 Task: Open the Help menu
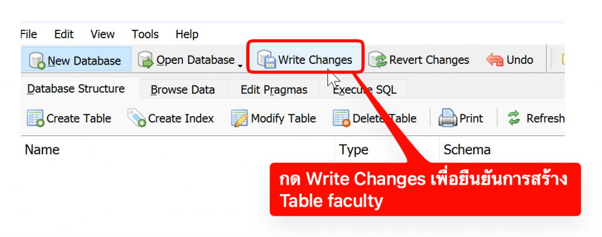tap(187, 34)
